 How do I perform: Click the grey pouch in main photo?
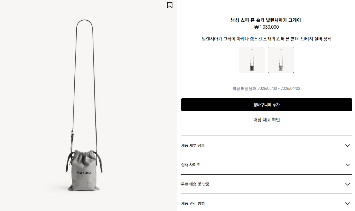[x=84, y=170]
